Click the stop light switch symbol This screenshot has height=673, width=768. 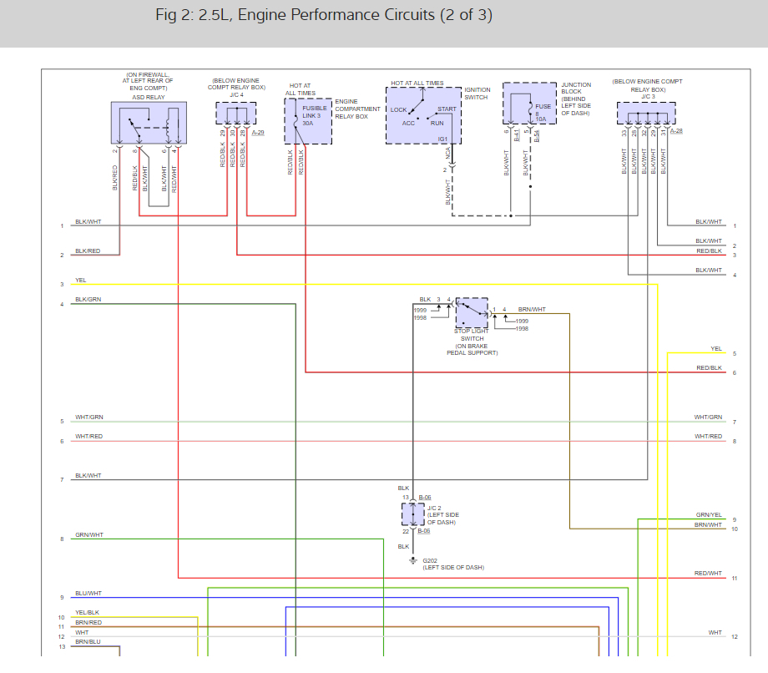tap(472, 312)
